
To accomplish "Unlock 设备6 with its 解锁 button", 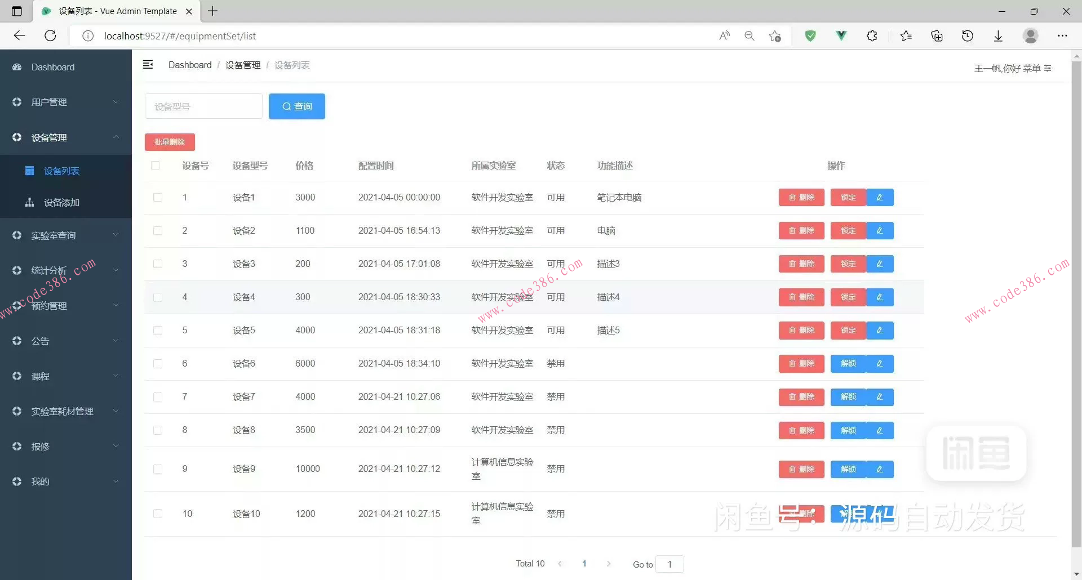I will (848, 363).
